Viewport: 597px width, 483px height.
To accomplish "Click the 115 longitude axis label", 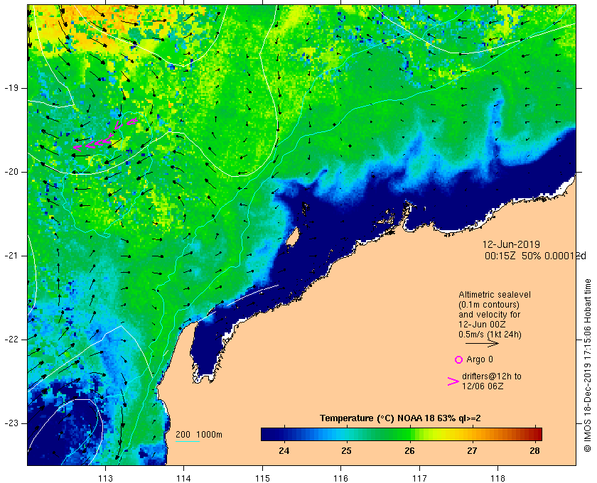I will coord(262,479).
